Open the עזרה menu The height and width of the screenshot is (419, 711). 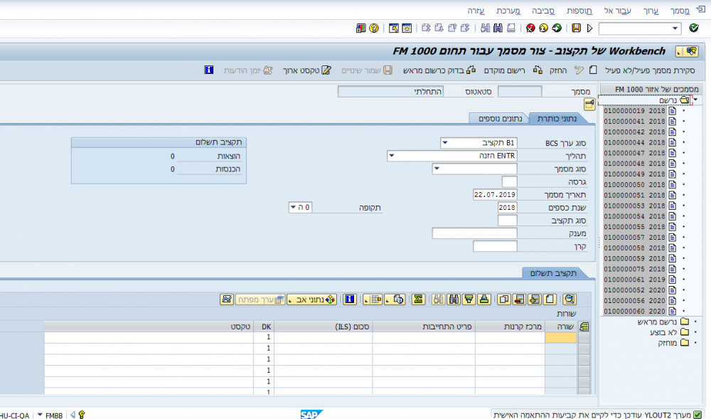point(476,11)
